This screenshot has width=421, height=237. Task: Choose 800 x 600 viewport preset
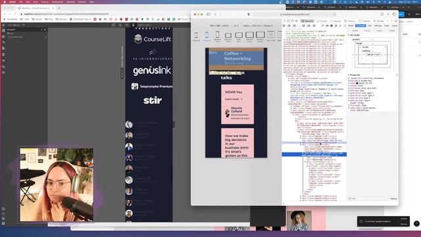click(x=271, y=36)
